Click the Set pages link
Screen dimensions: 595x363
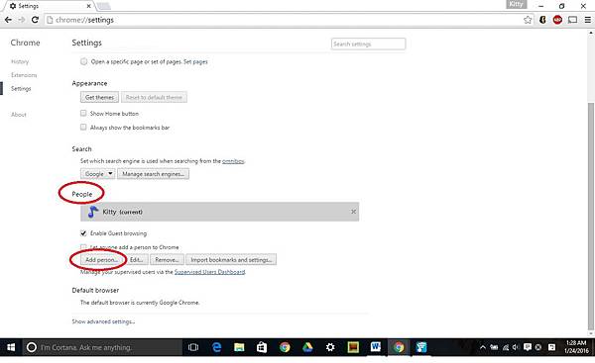[x=195, y=61]
